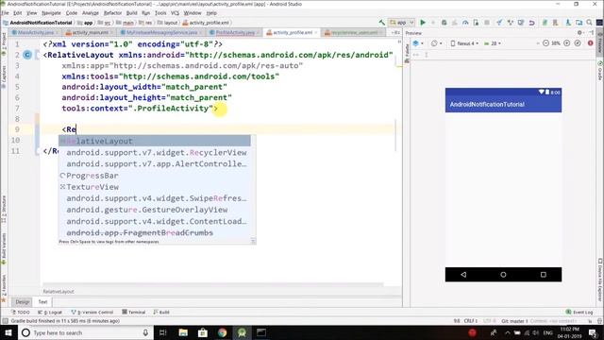The height and width of the screenshot is (340, 604).
Task: Open Version Control tool window
Action: [92, 313]
